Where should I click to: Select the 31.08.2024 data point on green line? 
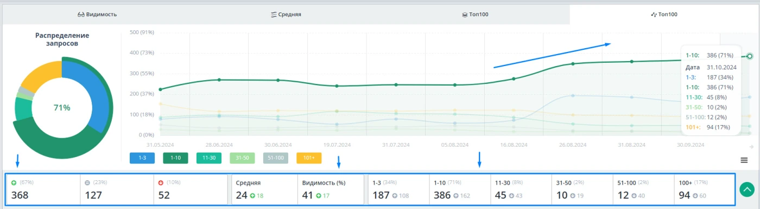[631, 61]
